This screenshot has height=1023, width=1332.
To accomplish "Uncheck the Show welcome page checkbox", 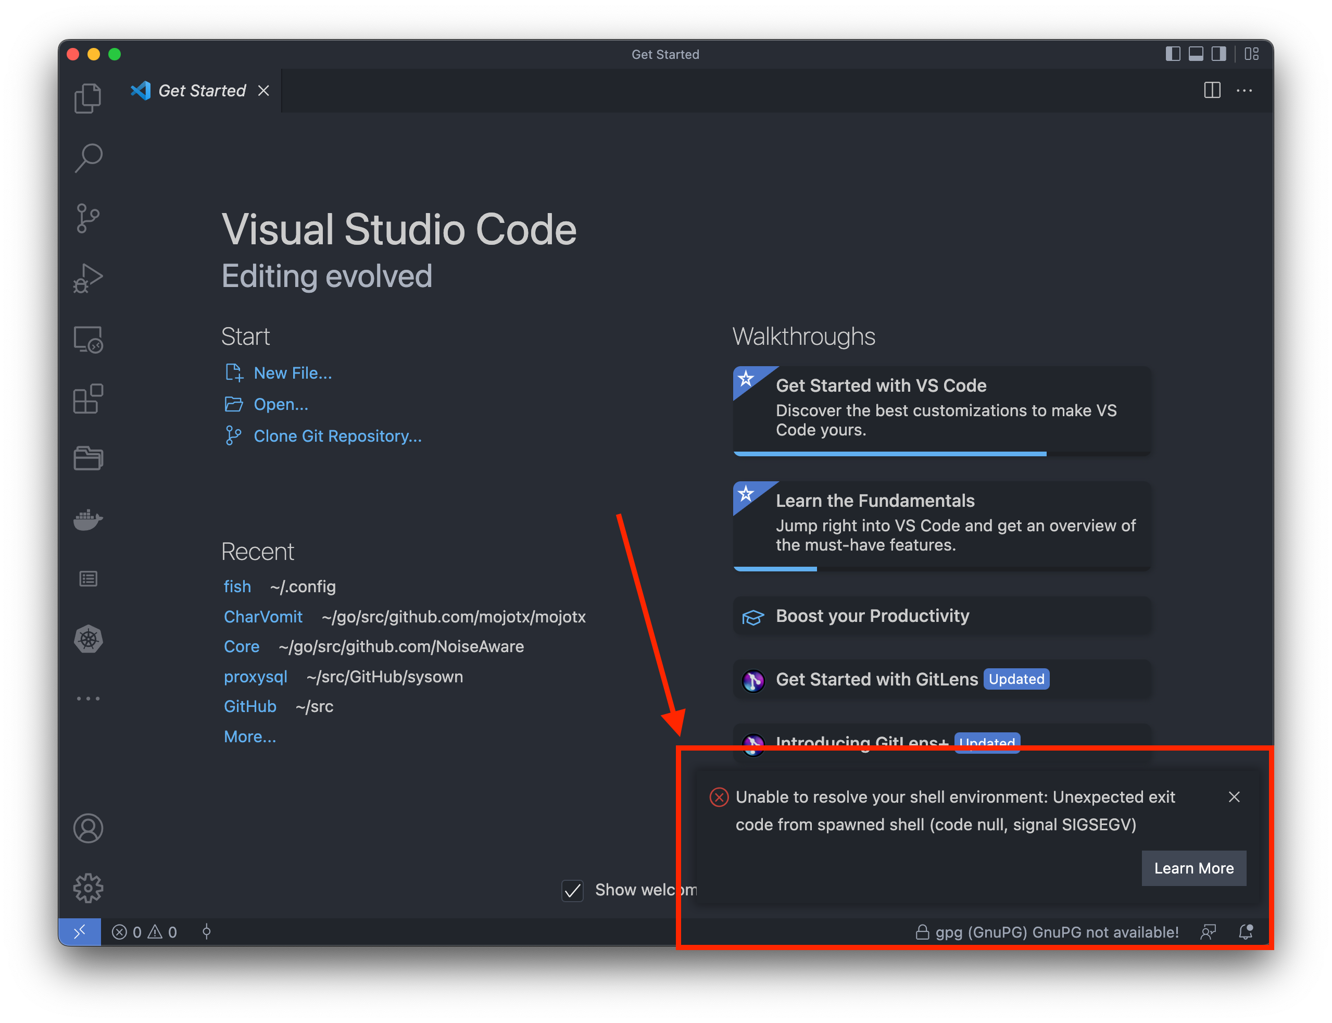I will point(572,890).
